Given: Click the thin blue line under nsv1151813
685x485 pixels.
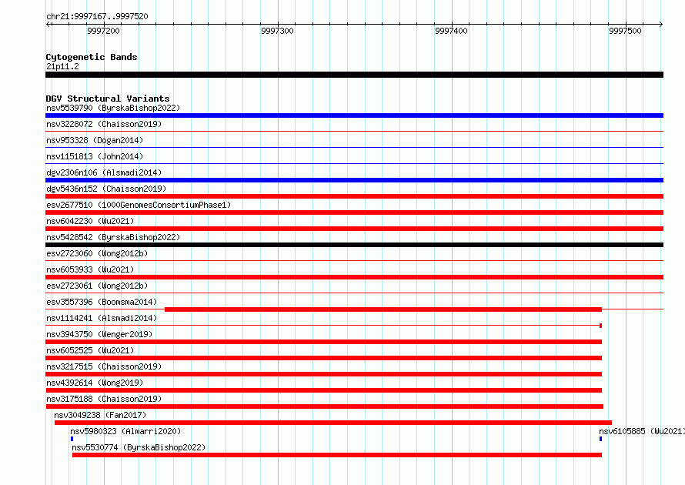Looking at the screenshot, I should coord(354,163).
